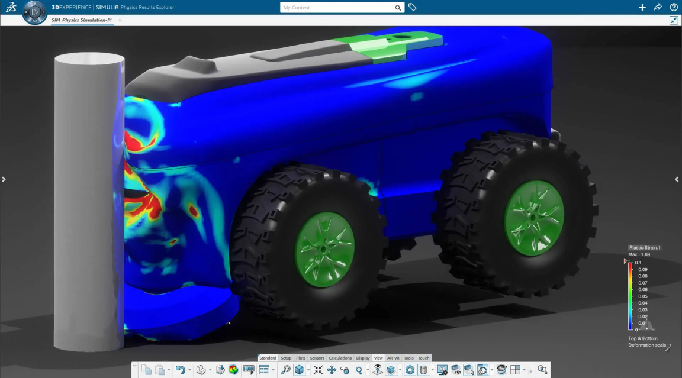Click the My Content search field
This screenshot has height=378, width=682.
click(x=337, y=8)
